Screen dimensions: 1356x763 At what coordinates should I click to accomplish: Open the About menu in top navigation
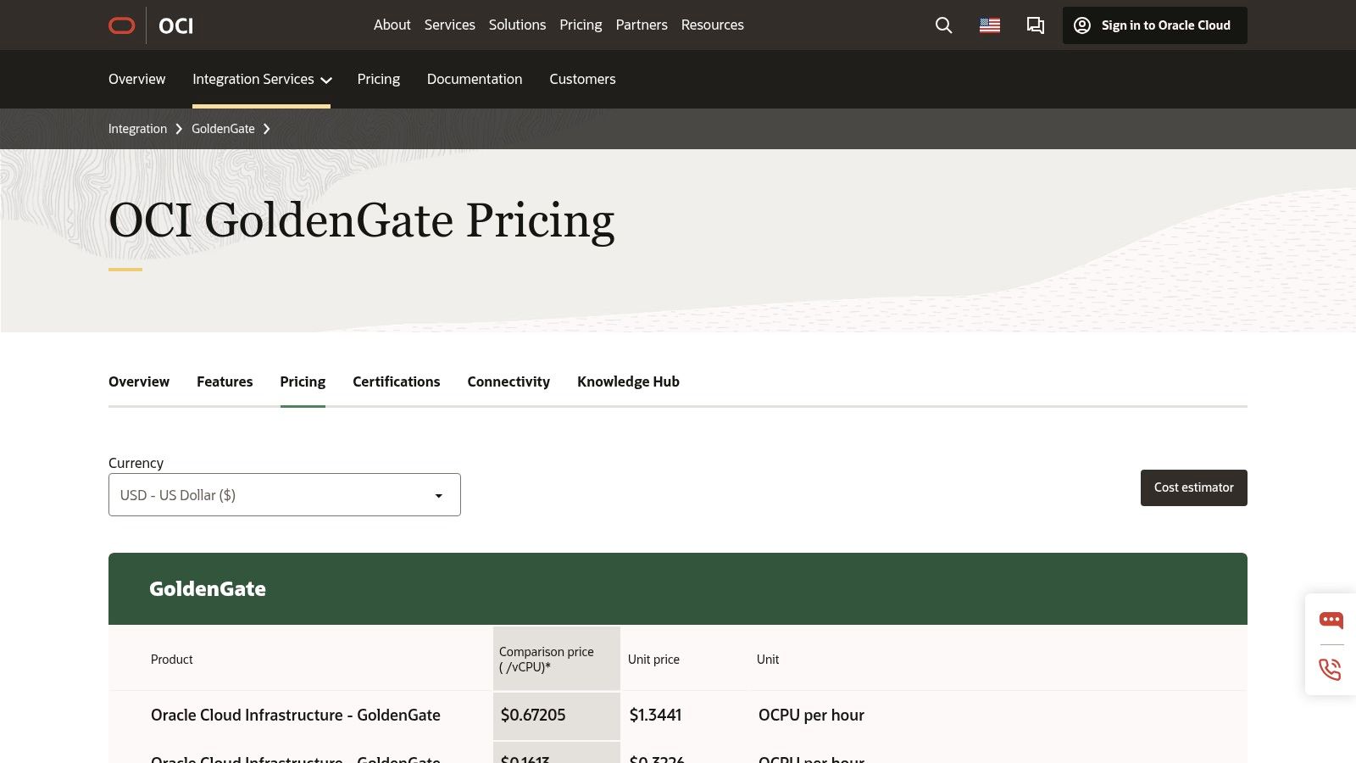pyautogui.click(x=392, y=25)
